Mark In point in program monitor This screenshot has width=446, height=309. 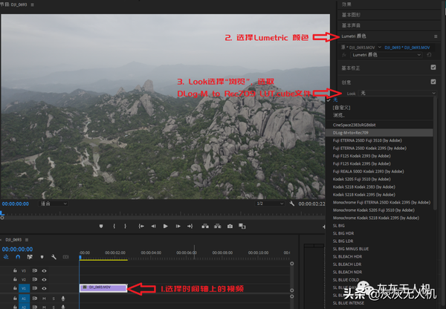[x=114, y=226]
